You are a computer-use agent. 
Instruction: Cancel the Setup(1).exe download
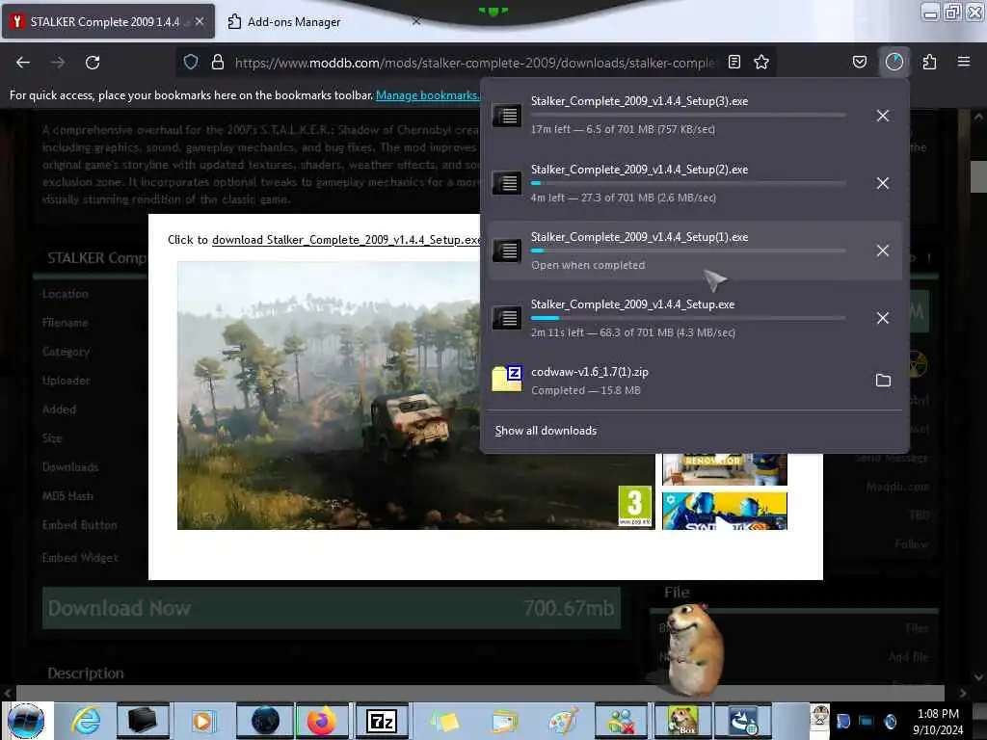[883, 251]
